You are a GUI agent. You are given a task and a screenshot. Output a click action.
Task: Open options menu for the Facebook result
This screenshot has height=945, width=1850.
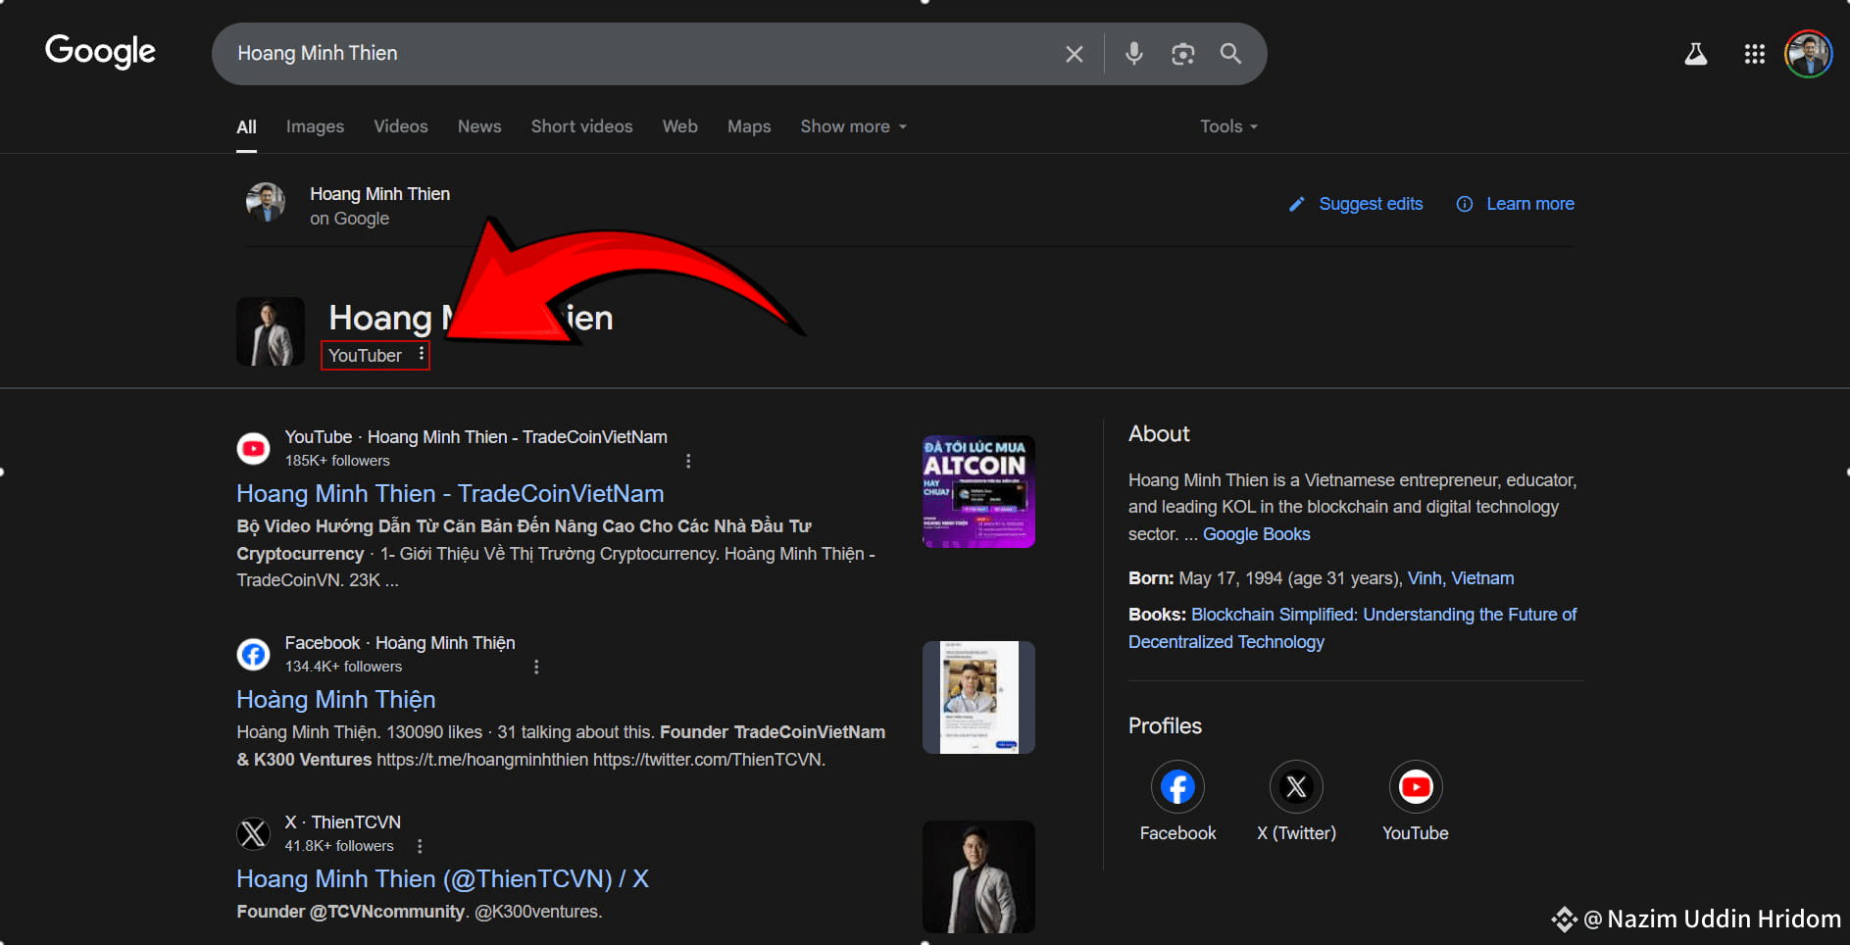(x=536, y=667)
